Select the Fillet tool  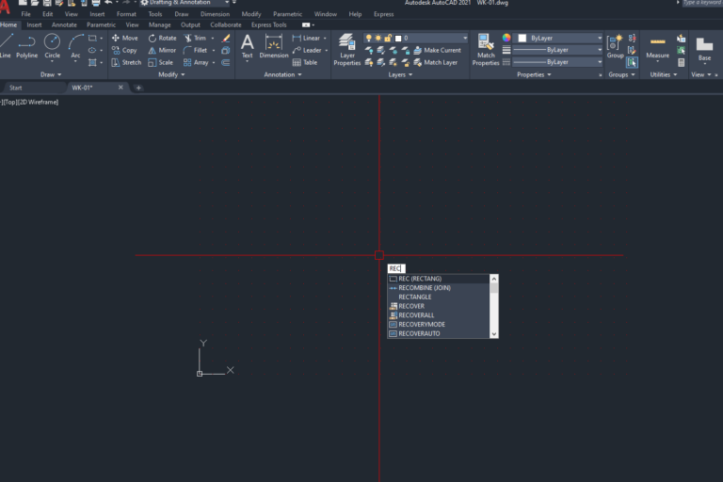pos(195,50)
